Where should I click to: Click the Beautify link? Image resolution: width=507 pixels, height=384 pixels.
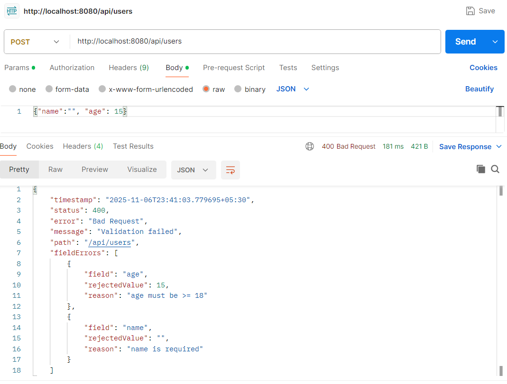[x=479, y=89]
